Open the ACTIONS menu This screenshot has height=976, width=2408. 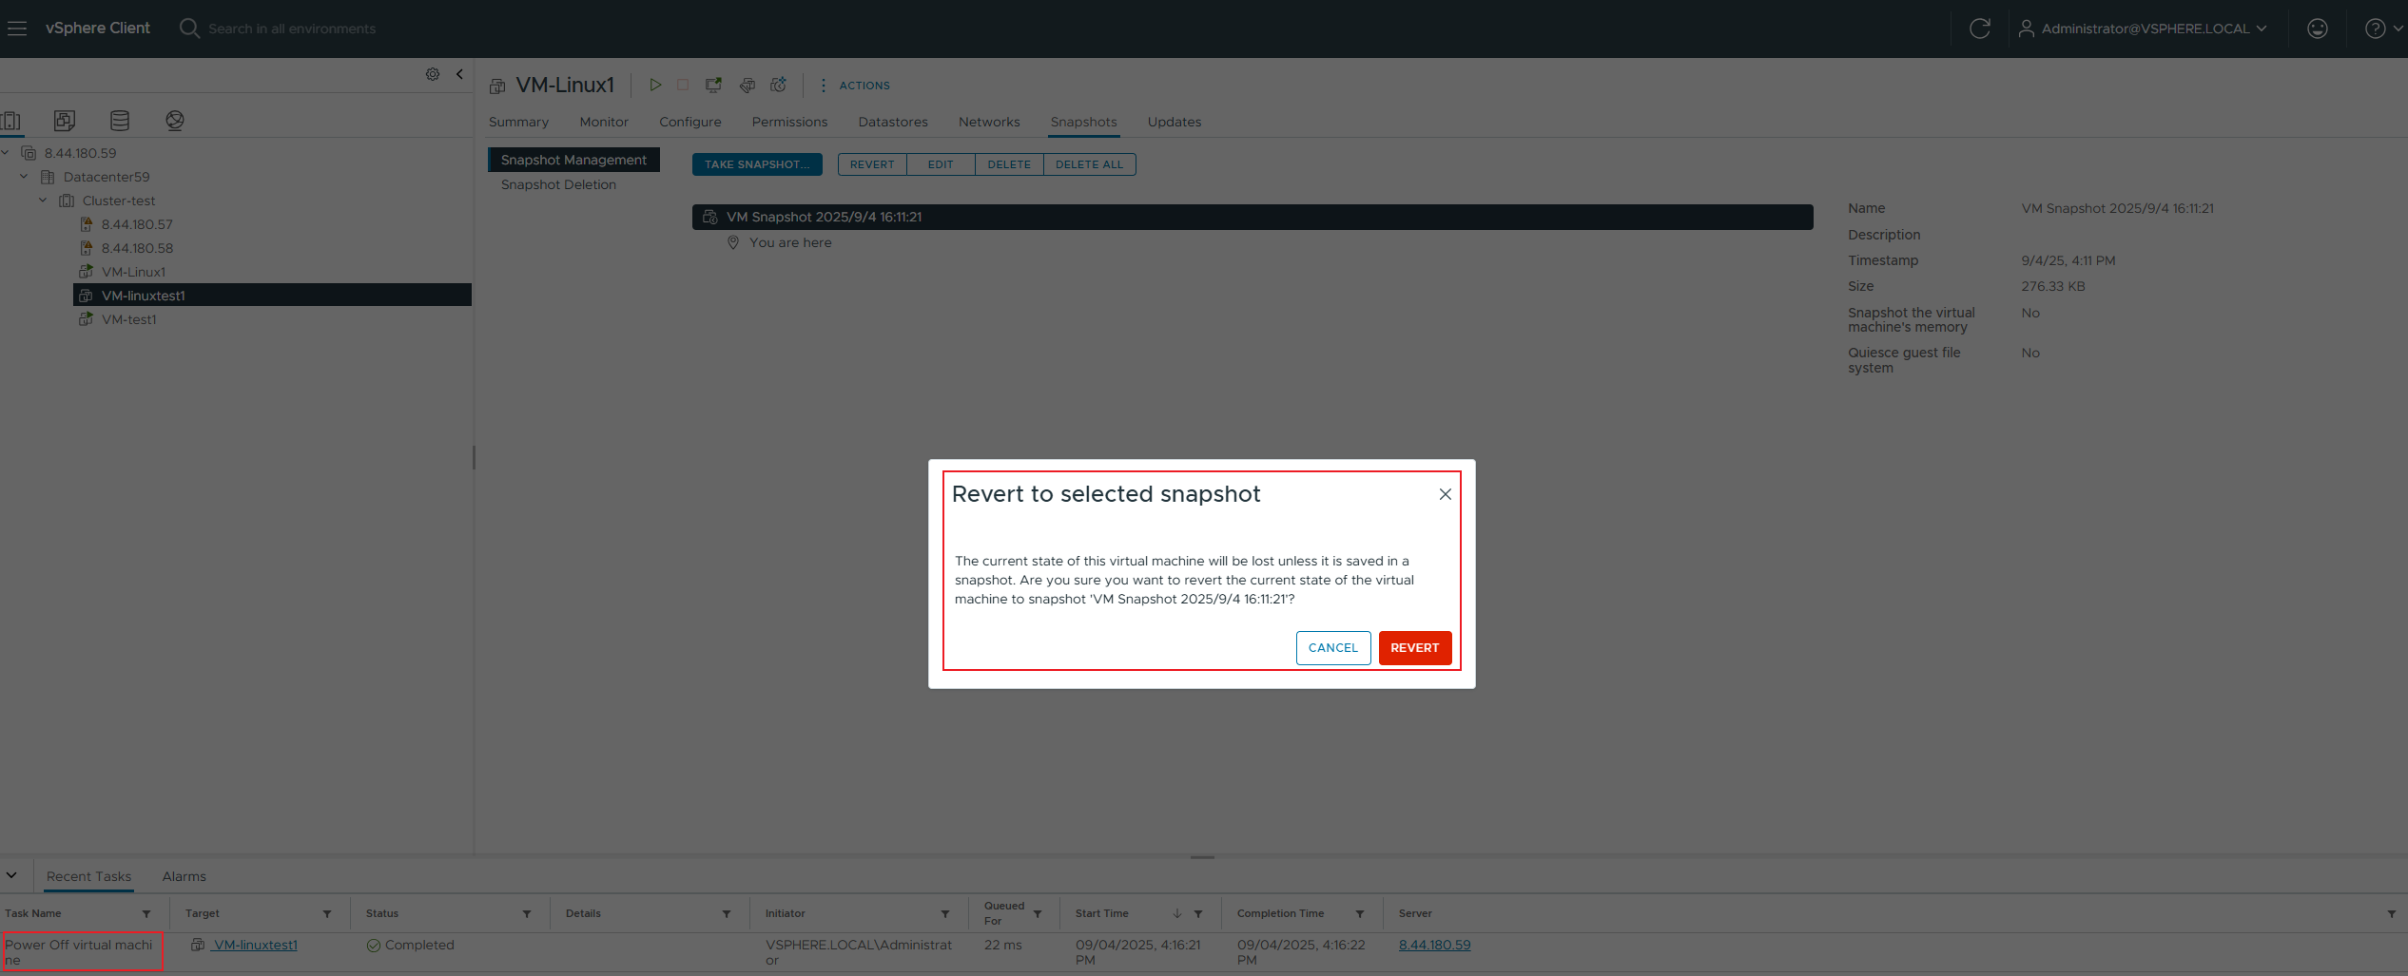tap(854, 86)
